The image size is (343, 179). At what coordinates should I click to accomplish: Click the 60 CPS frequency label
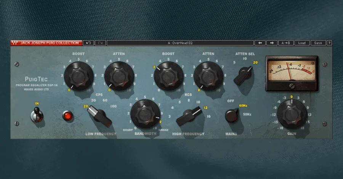click(x=105, y=100)
